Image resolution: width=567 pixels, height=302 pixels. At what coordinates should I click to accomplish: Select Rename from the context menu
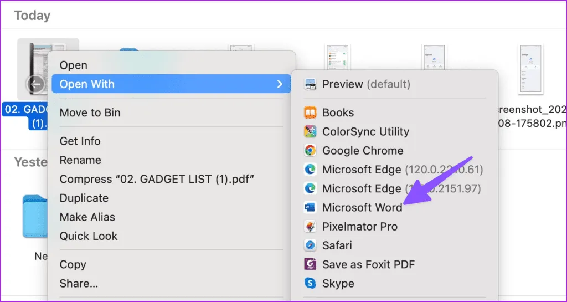pyautogui.click(x=80, y=160)
